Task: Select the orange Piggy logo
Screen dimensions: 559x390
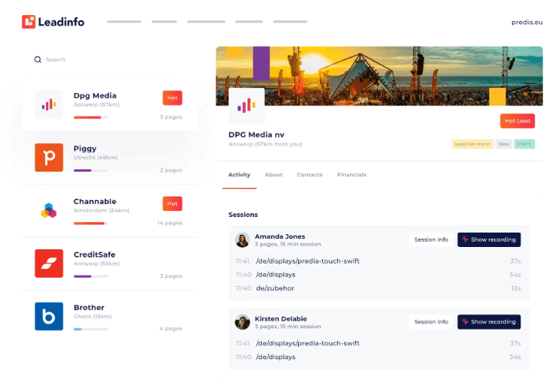Action: [x=49, y=157]
